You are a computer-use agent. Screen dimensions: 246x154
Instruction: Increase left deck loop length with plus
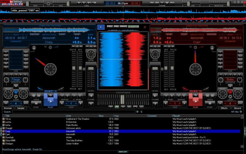pyautogui.click(x=21, y=103)
